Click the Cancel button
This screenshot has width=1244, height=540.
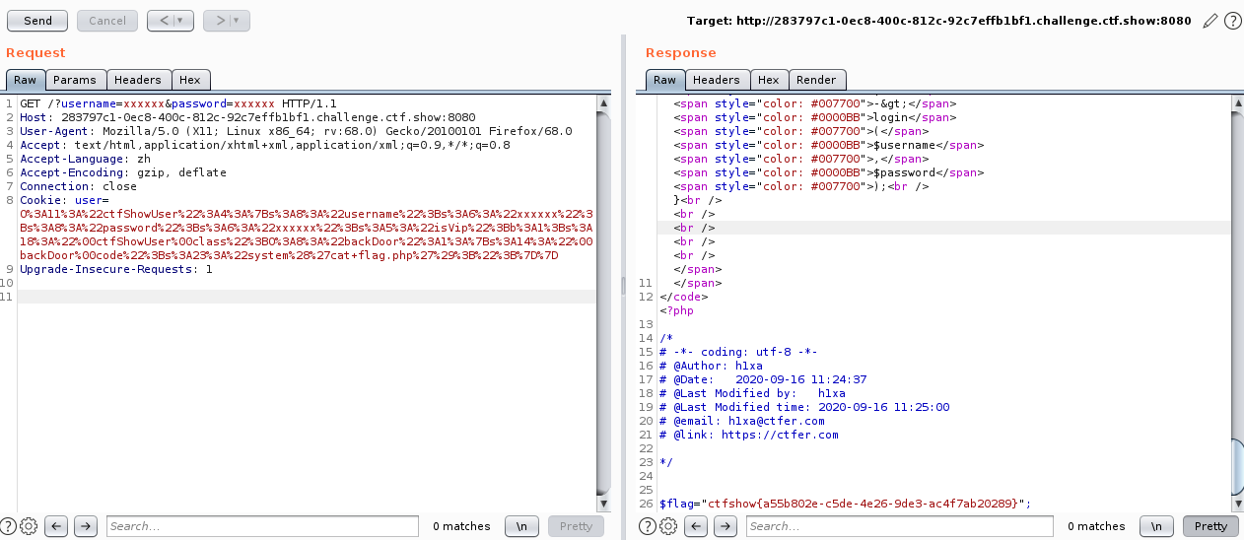tap(106, 20)
